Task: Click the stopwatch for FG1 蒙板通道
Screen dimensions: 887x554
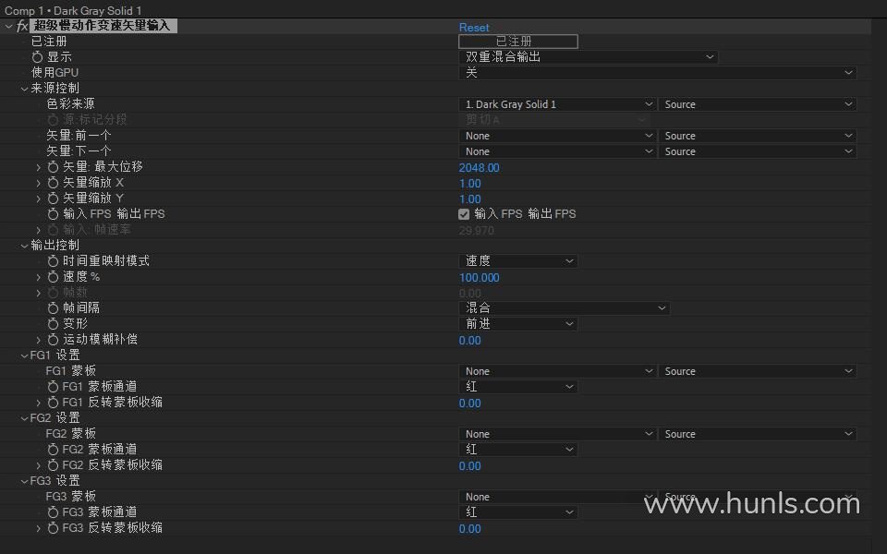Action: click(54, 387)
